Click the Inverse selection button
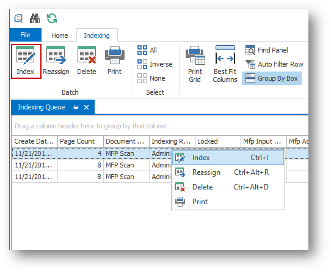331x272 pixels. point(155,64)
